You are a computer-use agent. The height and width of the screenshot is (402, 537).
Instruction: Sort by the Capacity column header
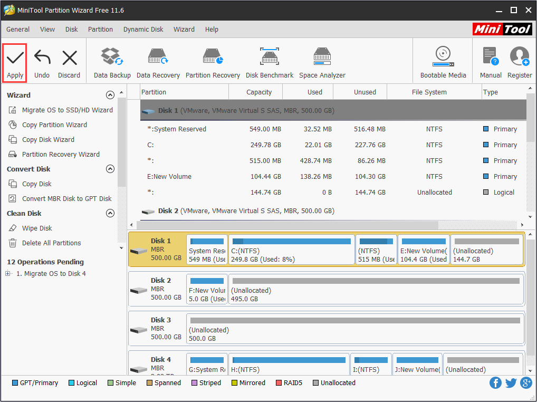255,92
